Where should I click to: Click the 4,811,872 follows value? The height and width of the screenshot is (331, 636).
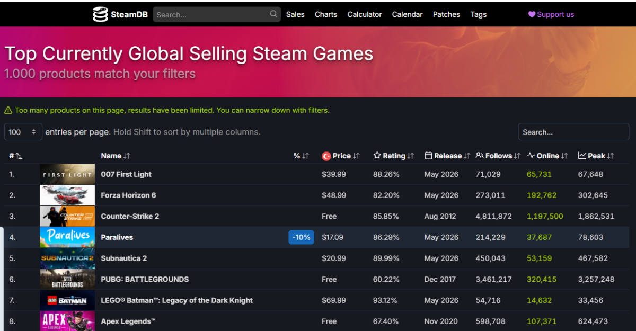coord(494,216)
